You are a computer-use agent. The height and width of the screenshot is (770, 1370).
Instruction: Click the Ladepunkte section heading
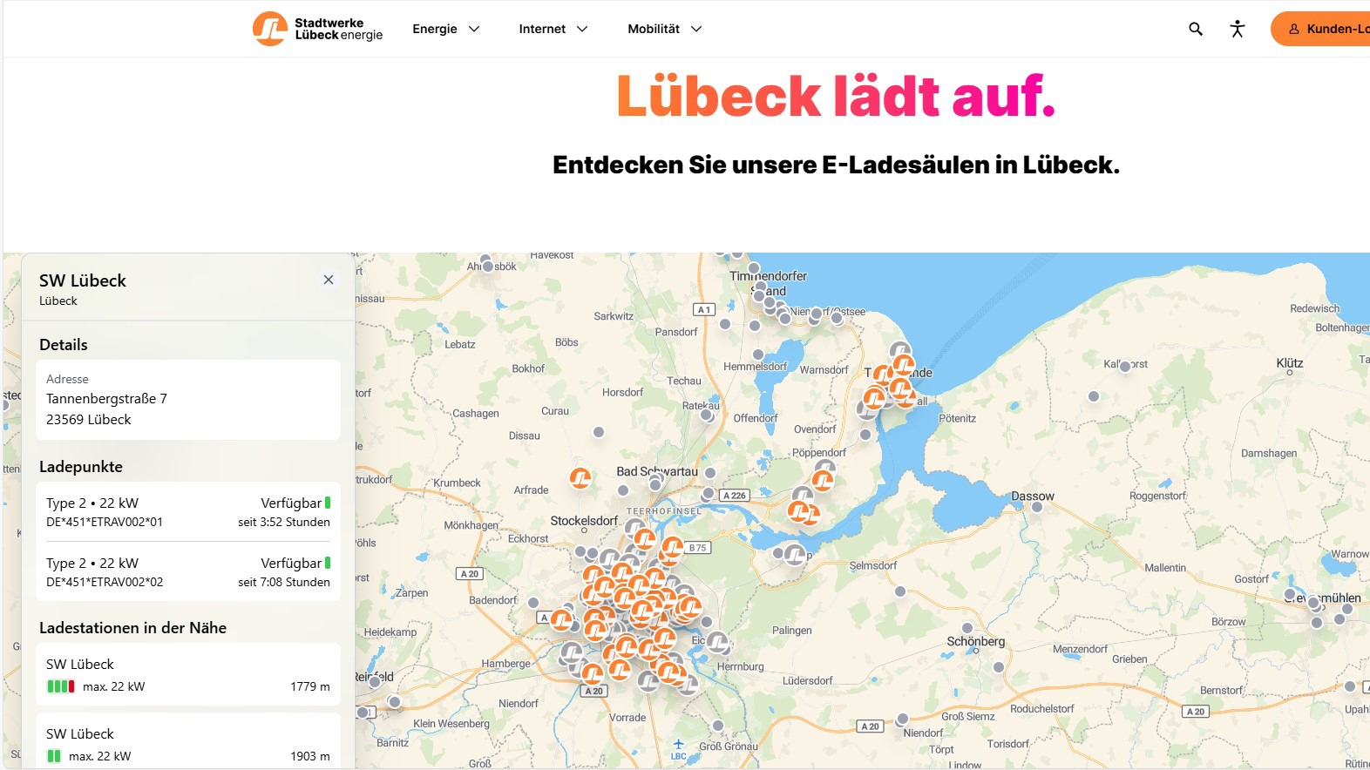(81, 467)
